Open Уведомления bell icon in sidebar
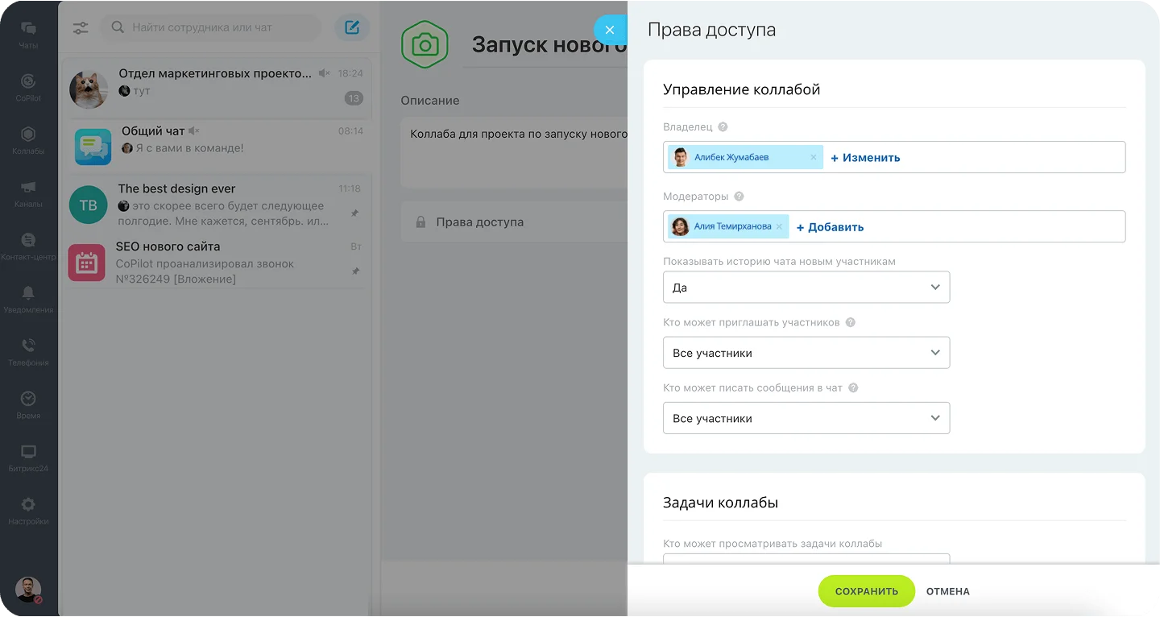This screenshot has height=617, width=1160. coord(28,299)
